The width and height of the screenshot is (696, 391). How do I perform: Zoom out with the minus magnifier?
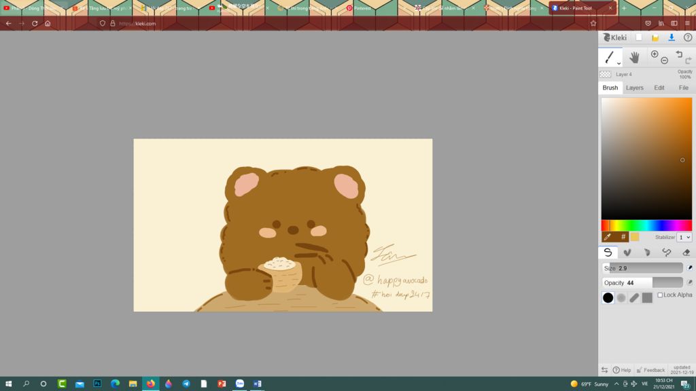[x=664, y=60]
